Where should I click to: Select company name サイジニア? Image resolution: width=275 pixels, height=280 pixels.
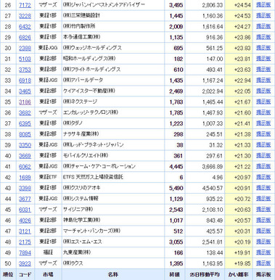[78, 210]
